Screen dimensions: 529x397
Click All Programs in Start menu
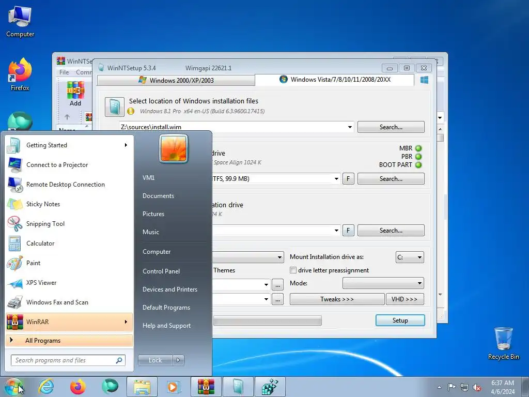click(x=69, y=340)
